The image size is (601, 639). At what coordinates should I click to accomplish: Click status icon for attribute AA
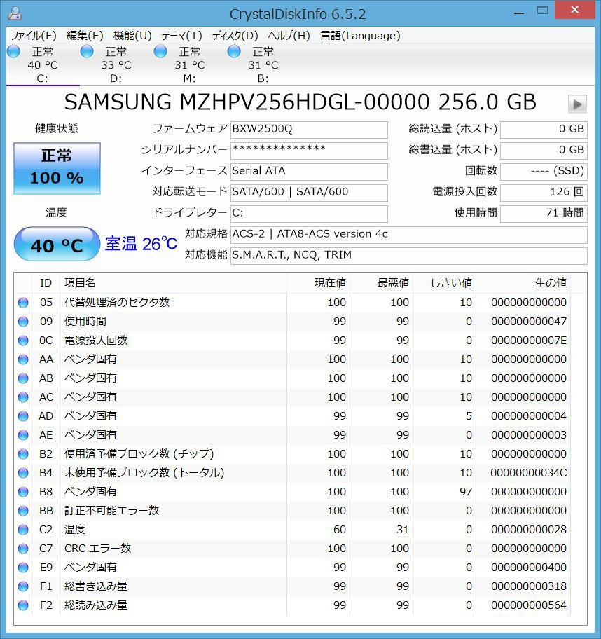(23, 359)
